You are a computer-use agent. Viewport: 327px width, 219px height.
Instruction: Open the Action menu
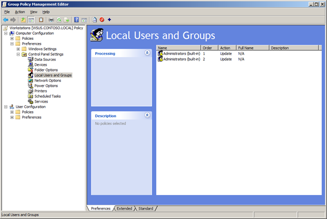point(19,11)
